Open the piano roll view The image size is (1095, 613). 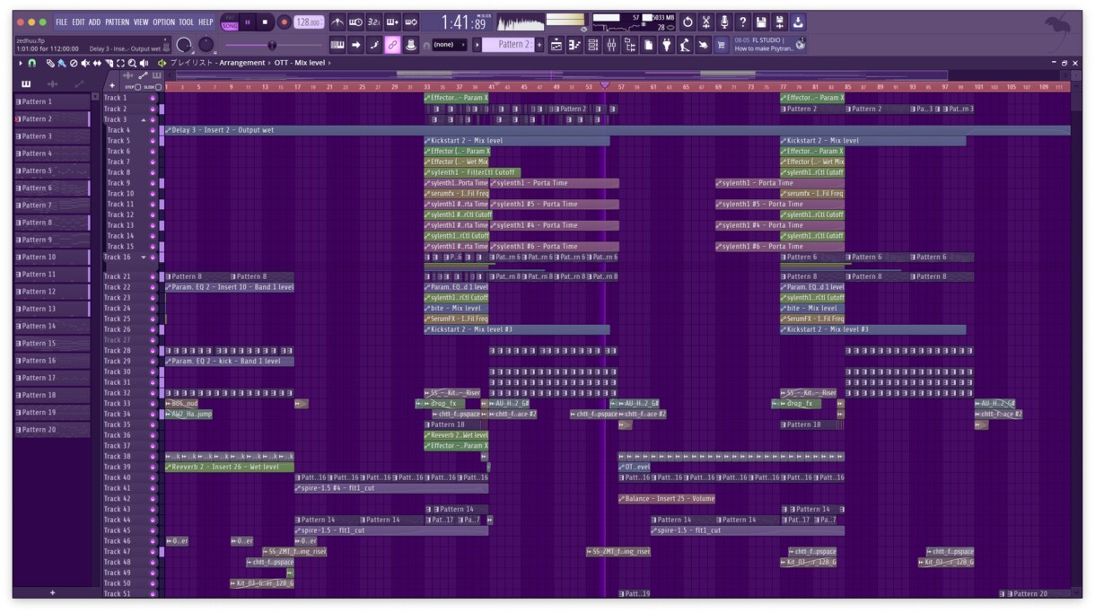(x=575, y=44)
